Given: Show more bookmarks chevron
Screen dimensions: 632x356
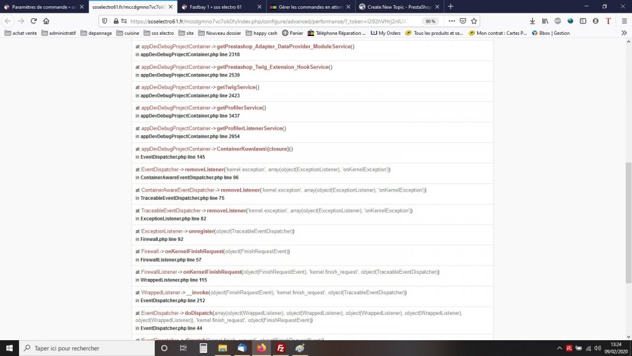Looking at the screenshot, I should point(624,33).
